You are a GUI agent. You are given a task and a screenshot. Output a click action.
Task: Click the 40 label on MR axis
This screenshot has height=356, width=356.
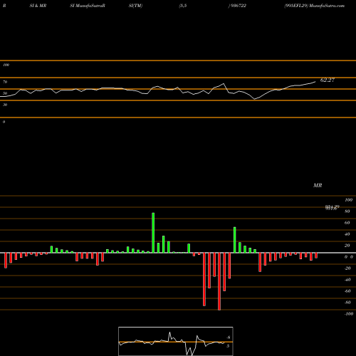(347, 234)
